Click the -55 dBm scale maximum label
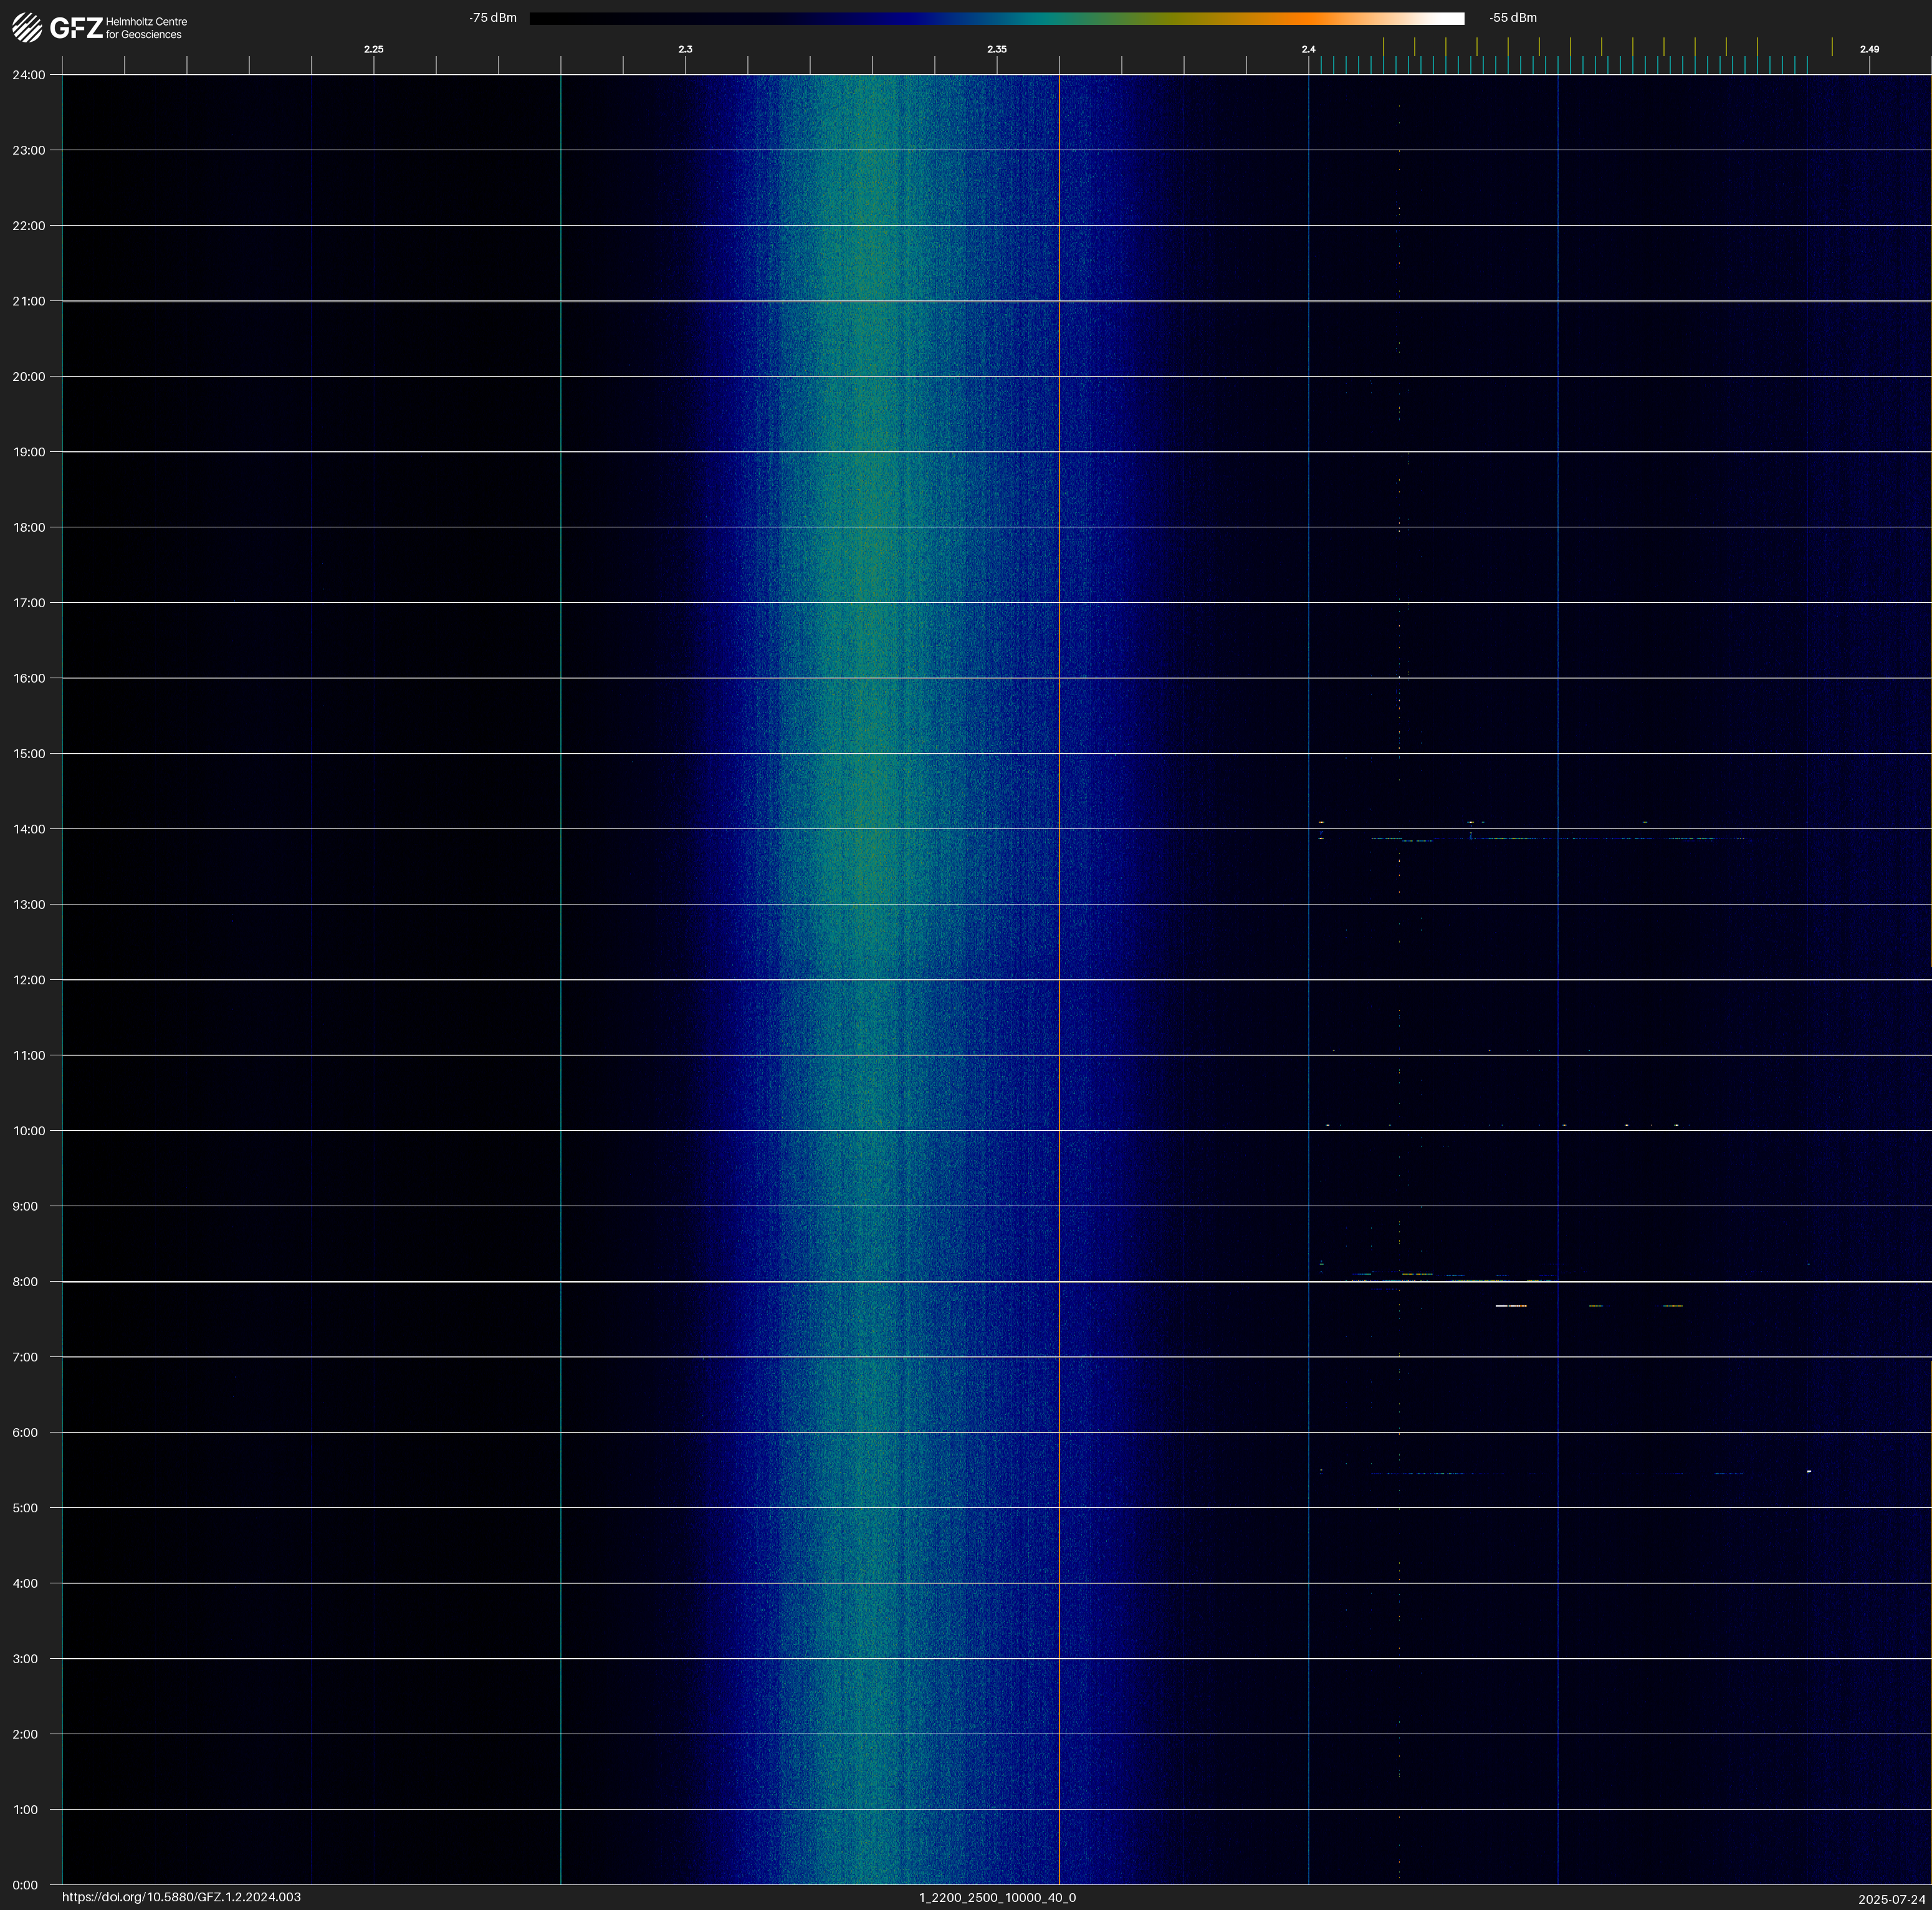 coord(1512,18)
